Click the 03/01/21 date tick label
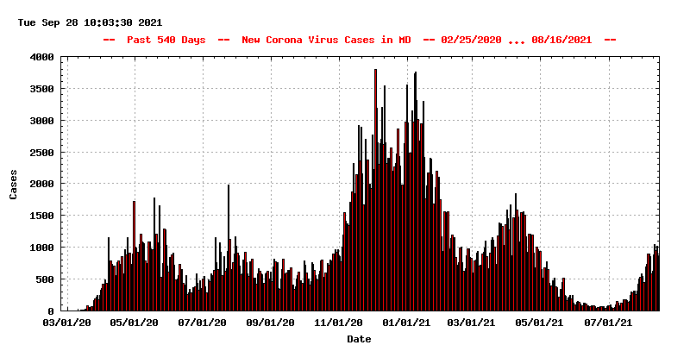The width and height of the screenshot is (690, 345). click(474, 323)
